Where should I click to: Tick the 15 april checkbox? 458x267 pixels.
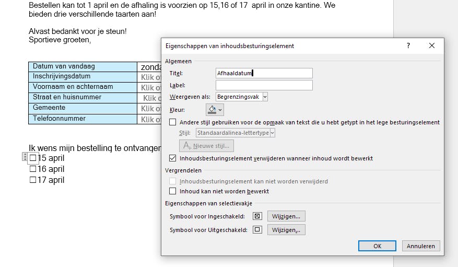(33, 158)
